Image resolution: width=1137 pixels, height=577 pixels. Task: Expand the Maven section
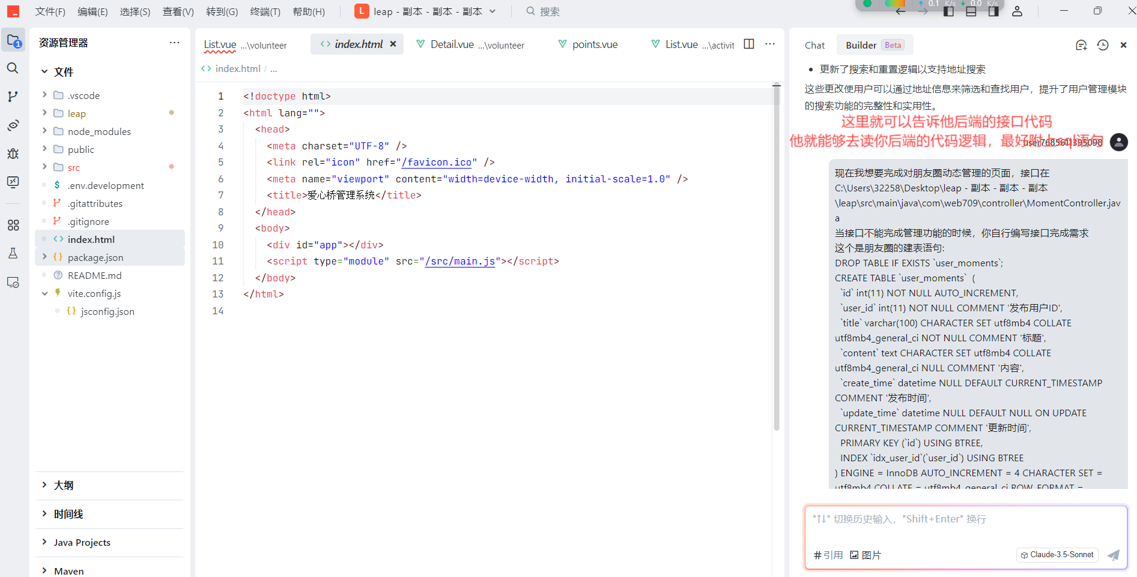point(44,570)
